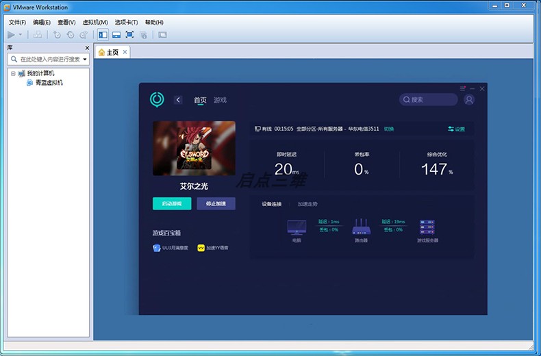
Task: Toggle the library sidebar view icon
Action: coord(103,35)
